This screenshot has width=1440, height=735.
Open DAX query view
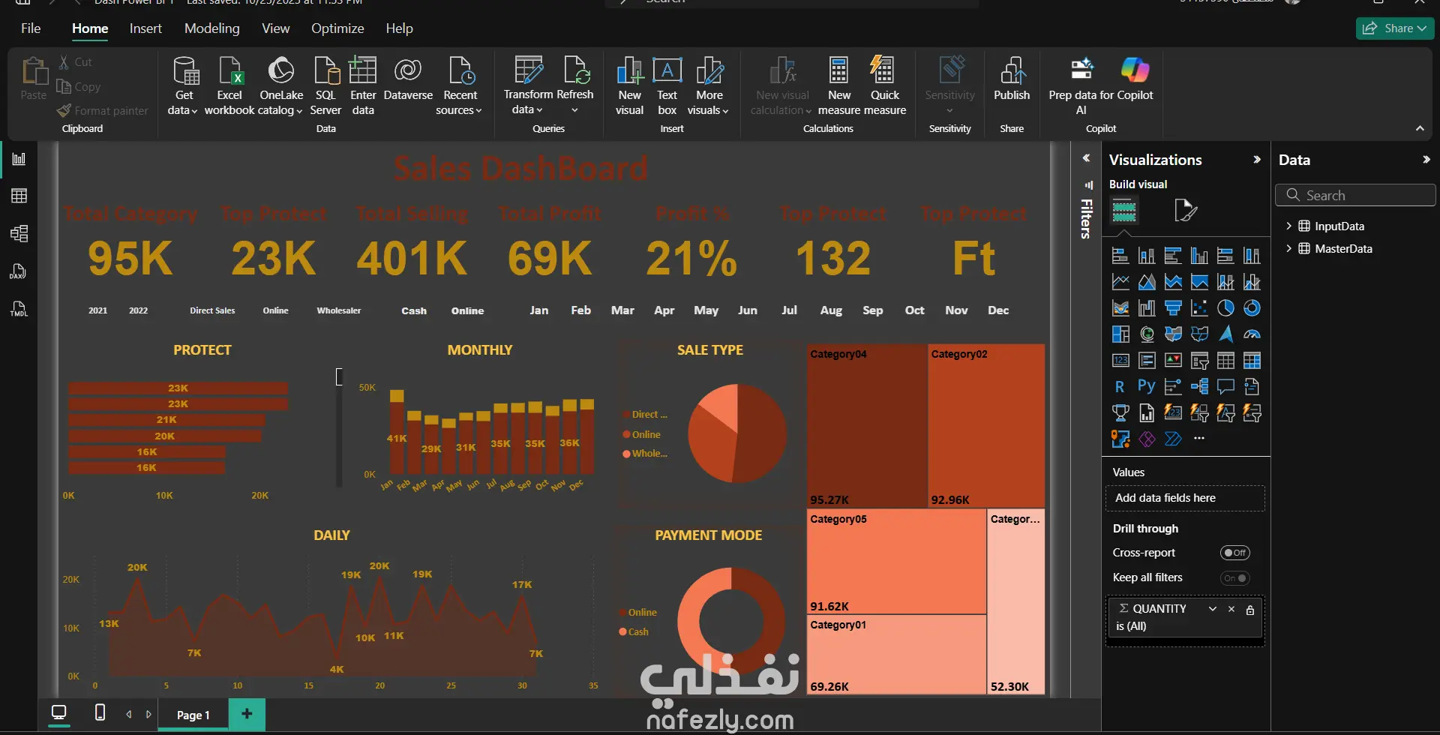(x=19, y=271)
